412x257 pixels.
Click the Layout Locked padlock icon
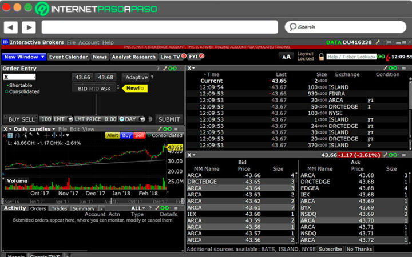click(322, 57)
